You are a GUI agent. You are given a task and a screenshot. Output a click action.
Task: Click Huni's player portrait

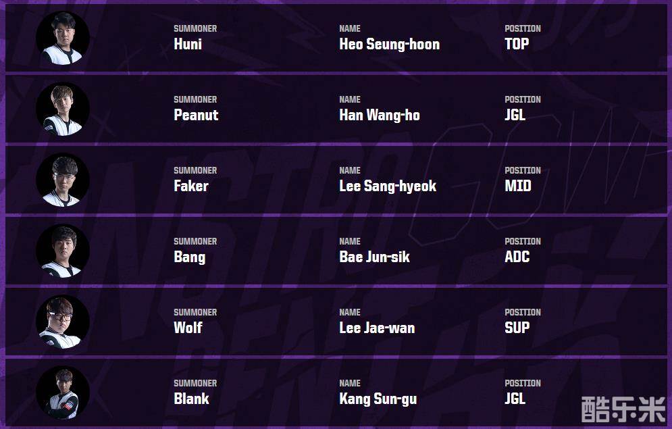coord(63,38)
